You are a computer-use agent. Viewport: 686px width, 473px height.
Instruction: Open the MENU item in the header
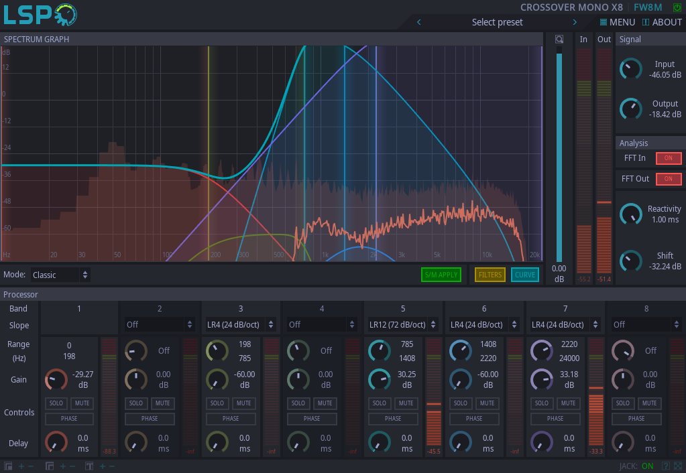618,22
